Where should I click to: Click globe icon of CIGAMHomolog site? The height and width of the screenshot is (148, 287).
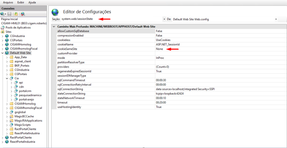click(7, 45)
